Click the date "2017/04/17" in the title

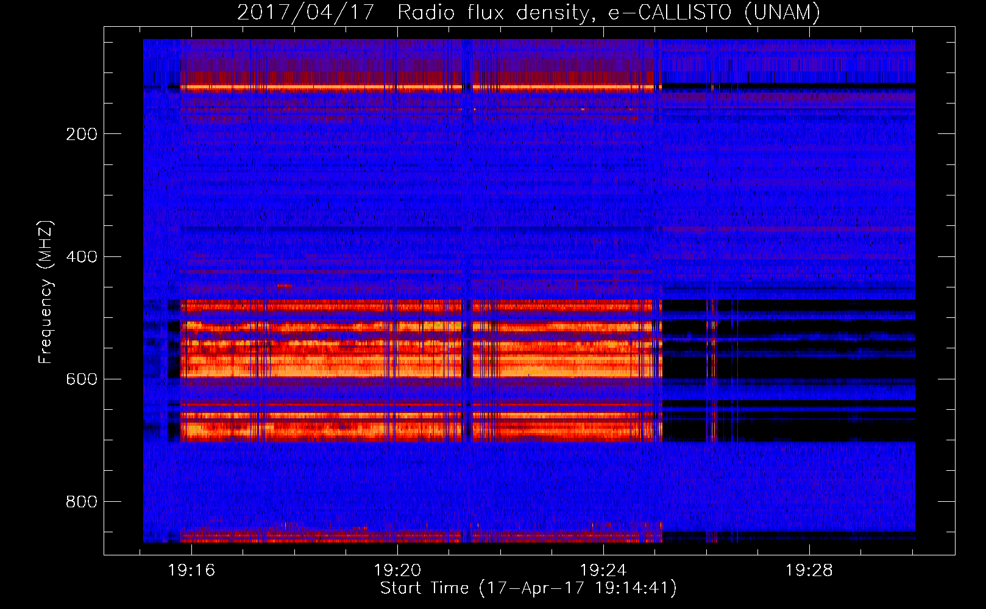[x=305, y=13]
